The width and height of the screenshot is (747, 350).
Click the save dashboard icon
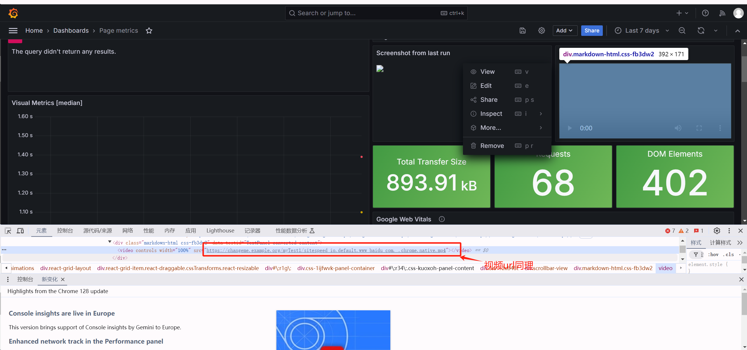click(x=523, y=31)
